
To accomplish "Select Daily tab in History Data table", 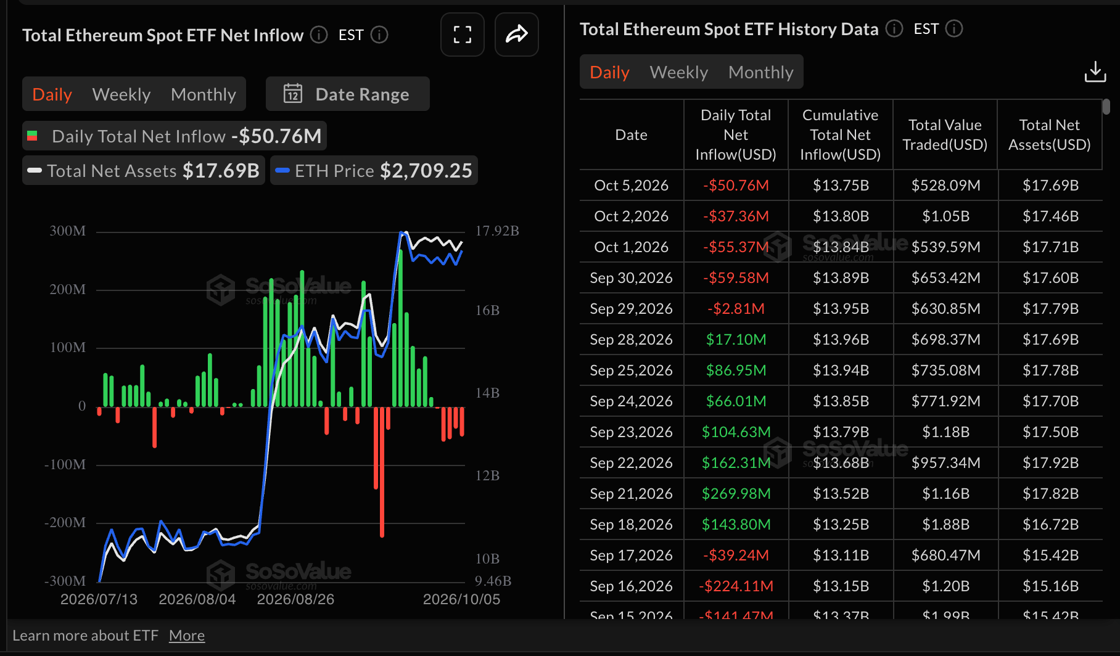I will 610,72.
